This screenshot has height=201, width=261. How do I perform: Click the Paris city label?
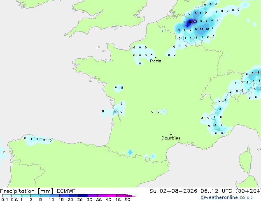[156, 61]
